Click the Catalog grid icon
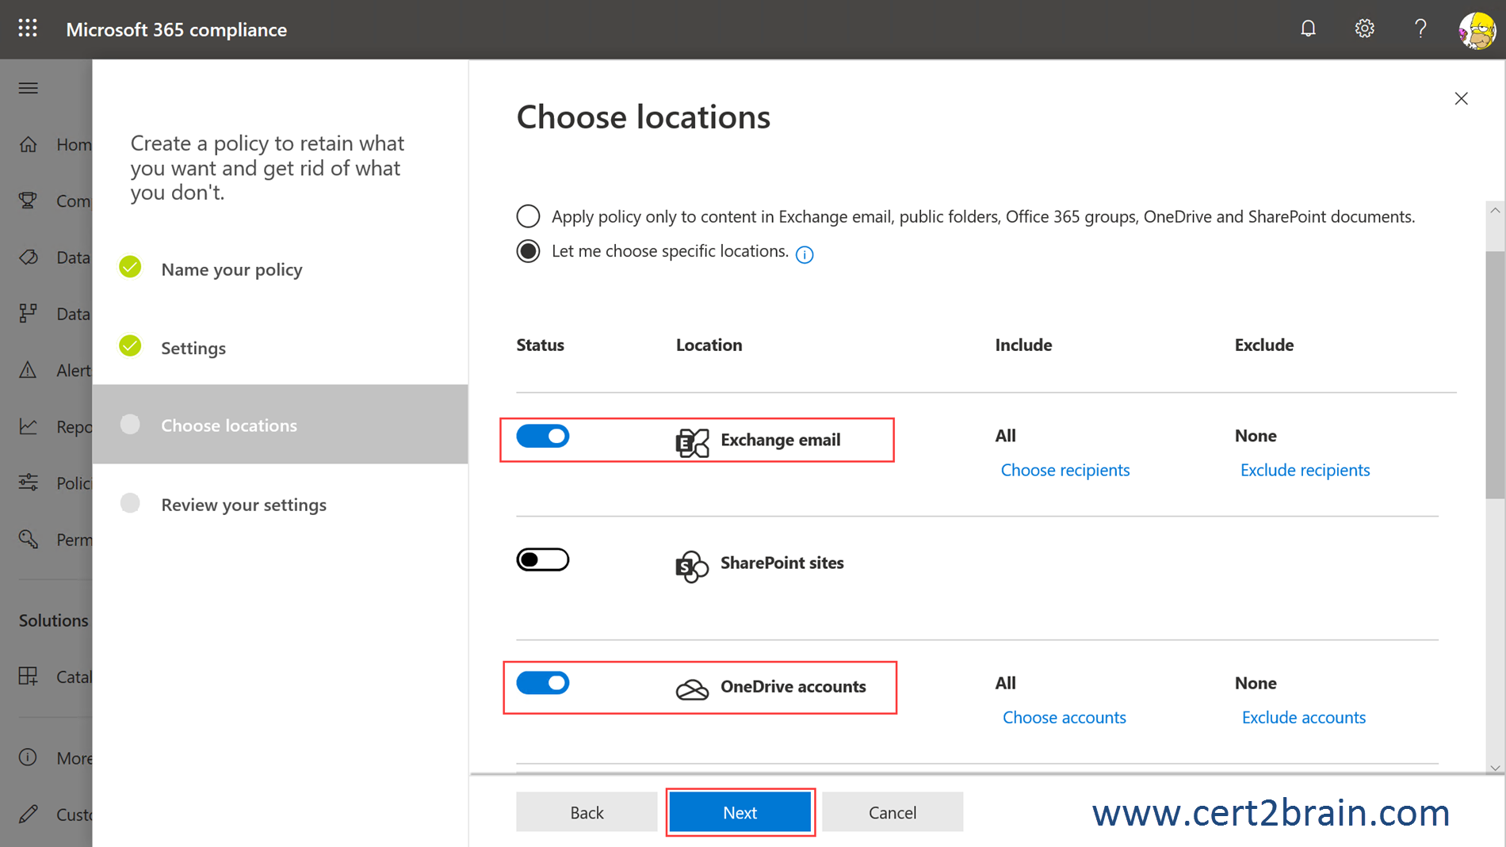This screenshot has height=847, width=1506. pyautogui.click(x=29, y=676)
